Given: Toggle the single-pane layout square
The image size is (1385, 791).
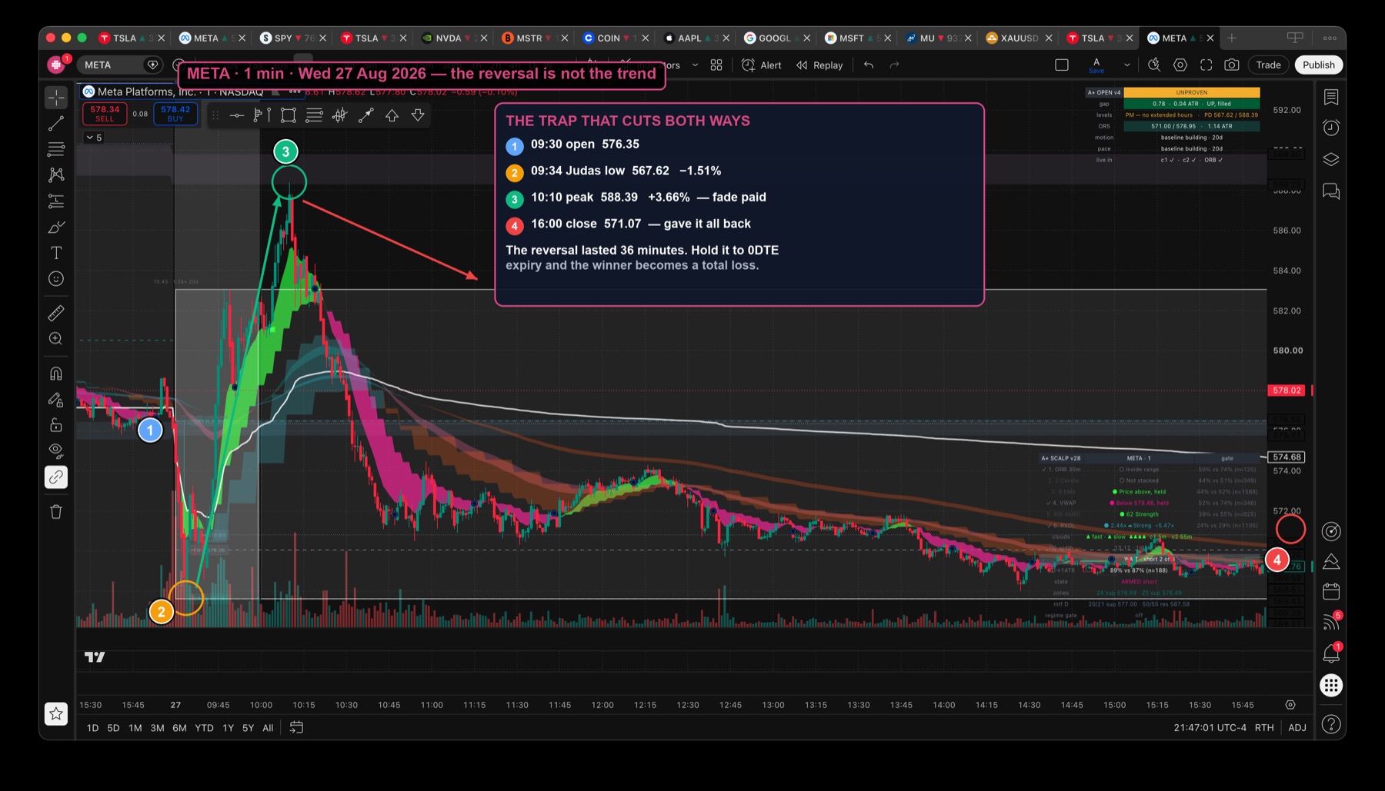Looking at the screenshot, I should click(x=1062, y=65).
